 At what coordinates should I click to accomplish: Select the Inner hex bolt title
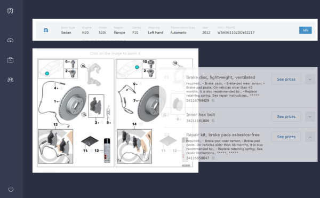point(201,115)
